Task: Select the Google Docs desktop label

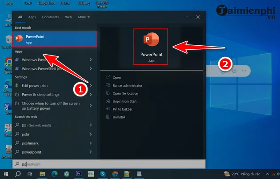Action: [46, 3]
